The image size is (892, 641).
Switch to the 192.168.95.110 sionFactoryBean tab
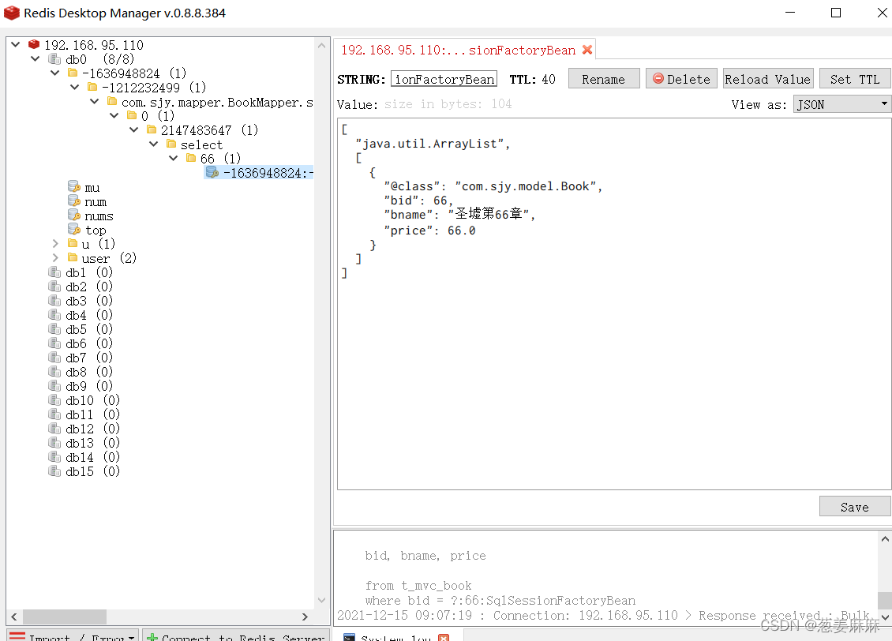tap(458, 50)
